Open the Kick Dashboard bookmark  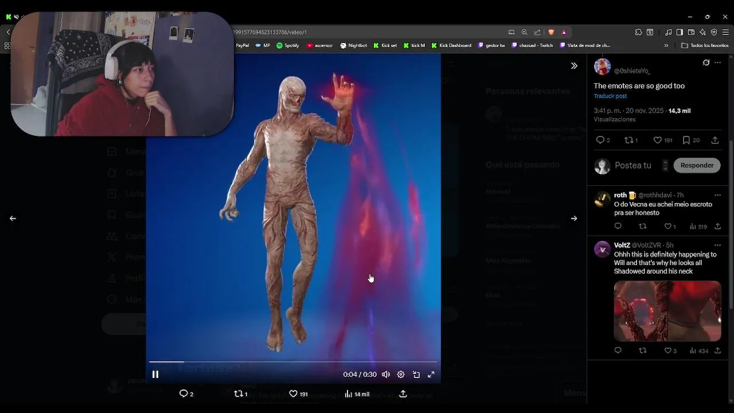point(451,45)
